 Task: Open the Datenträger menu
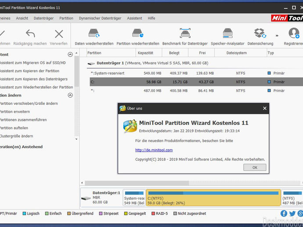43,18
